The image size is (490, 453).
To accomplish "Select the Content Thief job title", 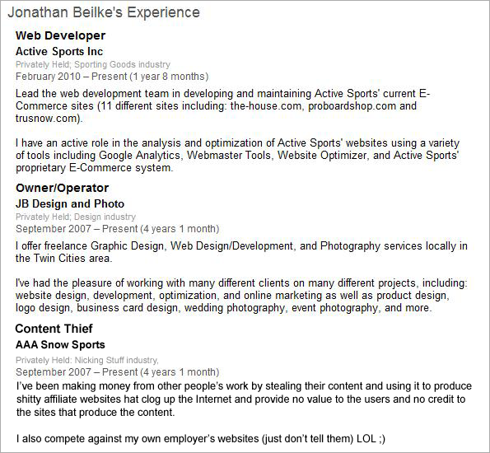I will [54, 329].
